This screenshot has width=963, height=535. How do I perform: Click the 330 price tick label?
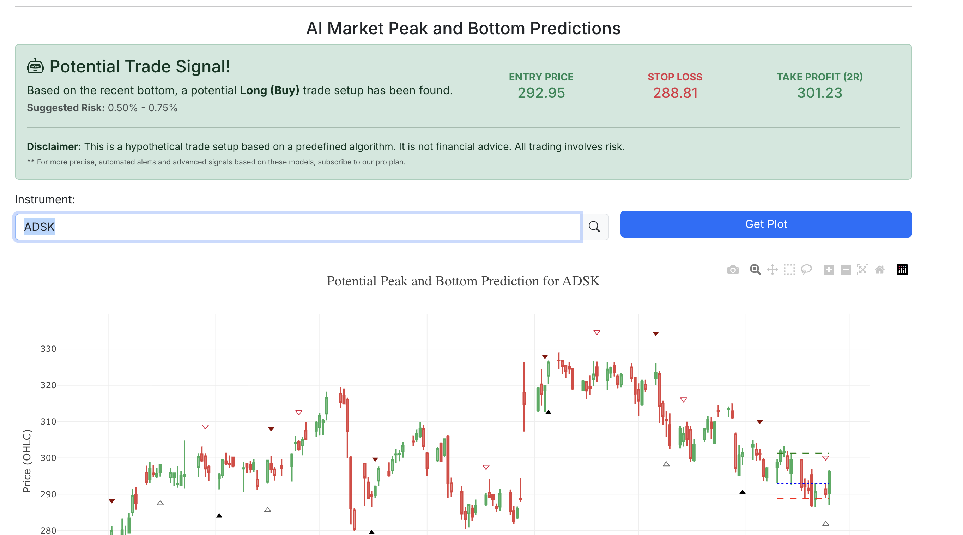click(48, 349)
